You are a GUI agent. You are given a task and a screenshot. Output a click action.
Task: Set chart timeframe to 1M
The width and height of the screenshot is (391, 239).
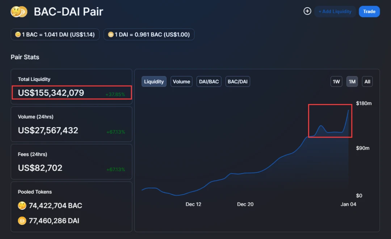coord(352,82)
